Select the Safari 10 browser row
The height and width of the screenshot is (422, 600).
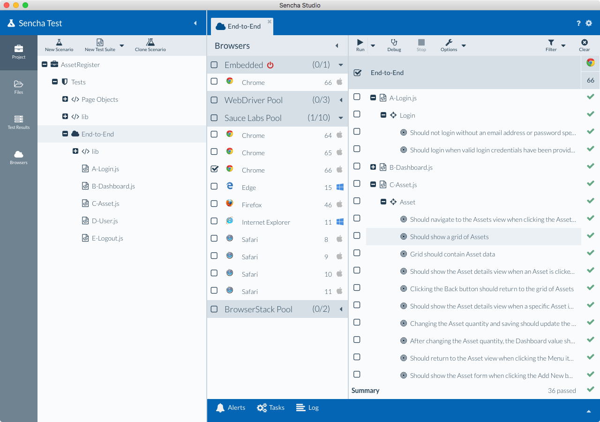(277, 274)
